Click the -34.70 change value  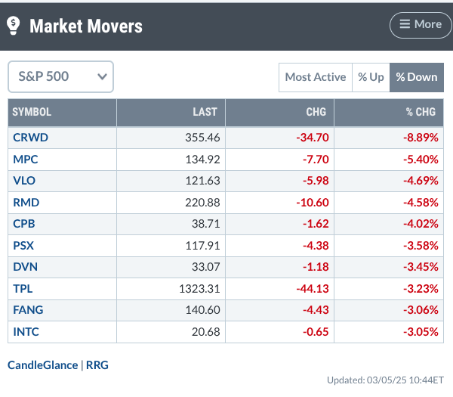pos(313,138)
